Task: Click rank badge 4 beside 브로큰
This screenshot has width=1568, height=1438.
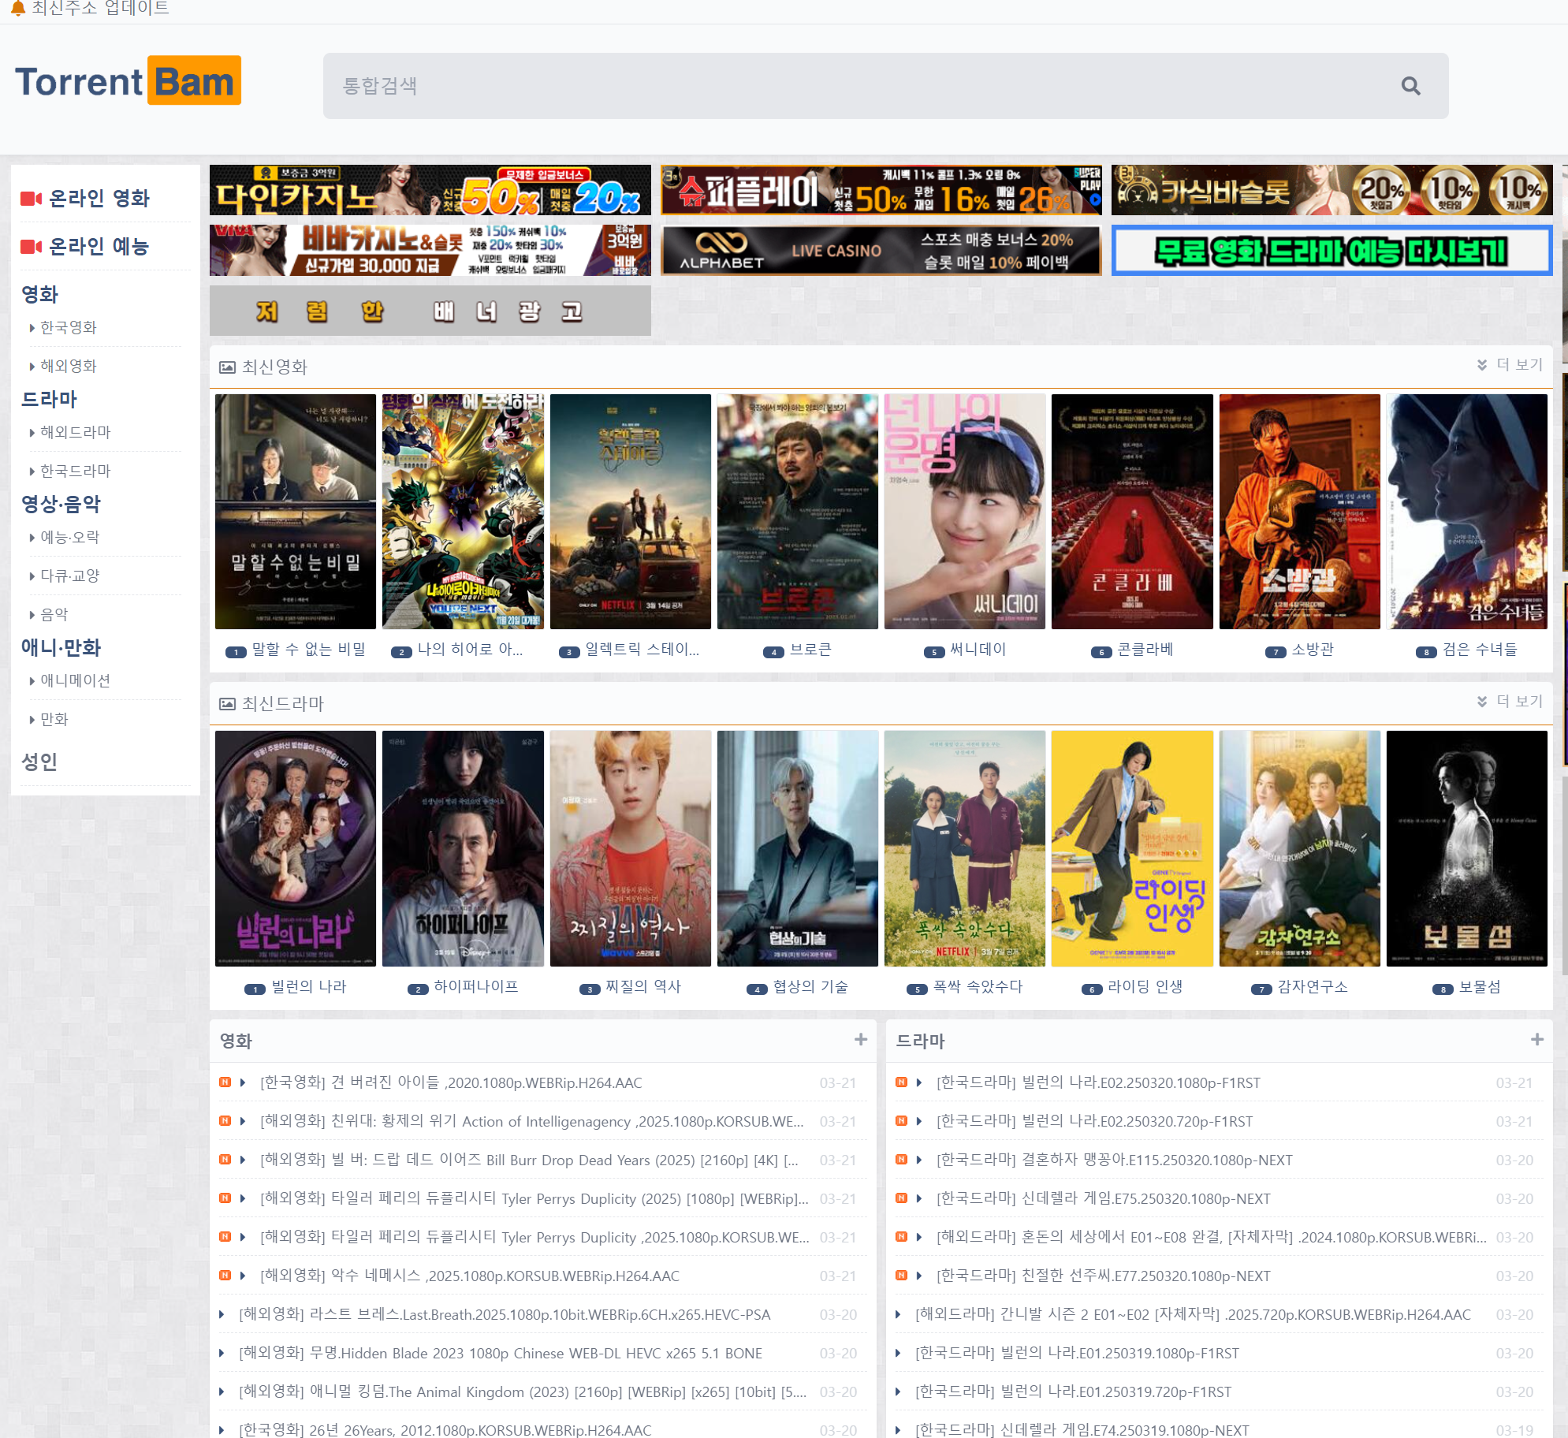Action: pyautogui.click(x=773, y=652)
